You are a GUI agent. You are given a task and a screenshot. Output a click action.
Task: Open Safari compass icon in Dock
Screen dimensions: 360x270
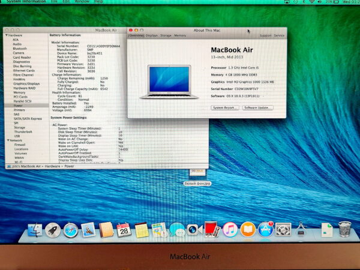click(x=71, y=230)
